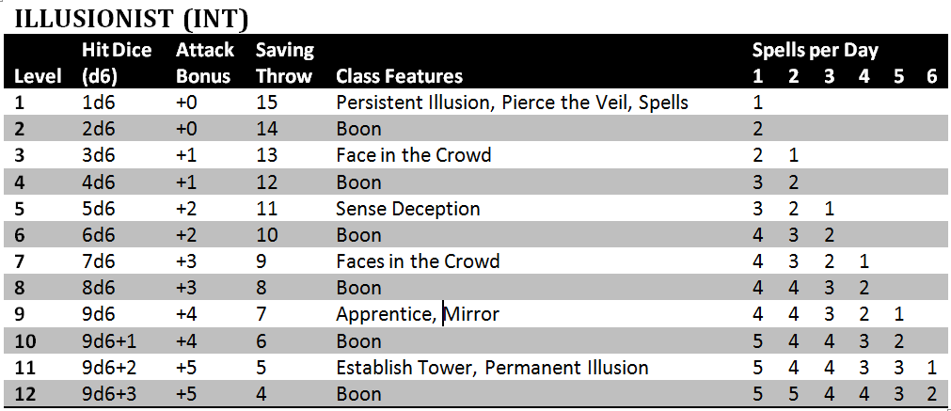Click the 9d6+3 hit dice cell
951x411 pixels.
pyautogui.click(x=110, y=393)
